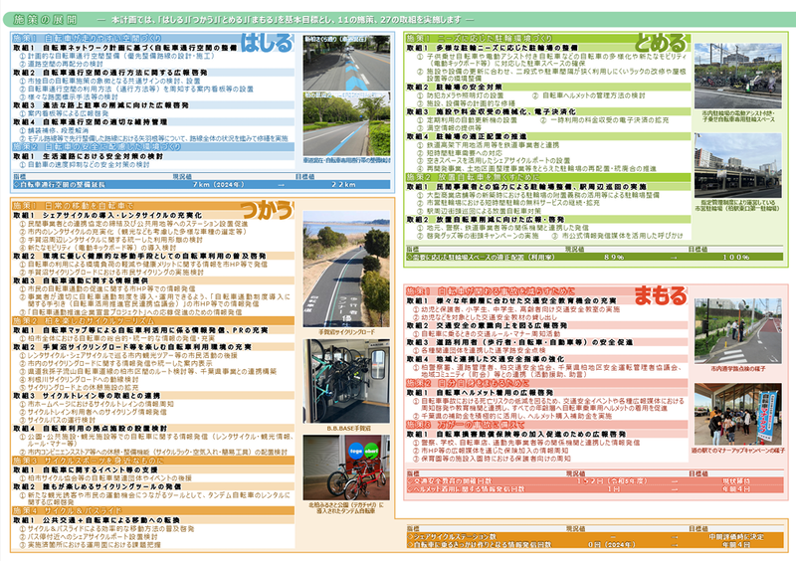The height and width of the screenshot is (561, 796).
Task: Click シェアサイクルステーション数 indicator row
Action: pos(594,537)
